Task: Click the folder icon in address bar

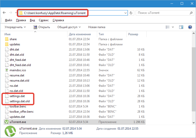Action: (21, 13)
